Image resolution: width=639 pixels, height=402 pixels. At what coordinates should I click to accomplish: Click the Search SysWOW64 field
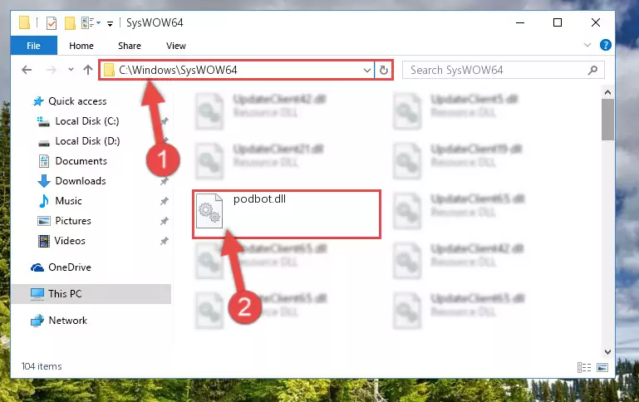tap(503, 70)
